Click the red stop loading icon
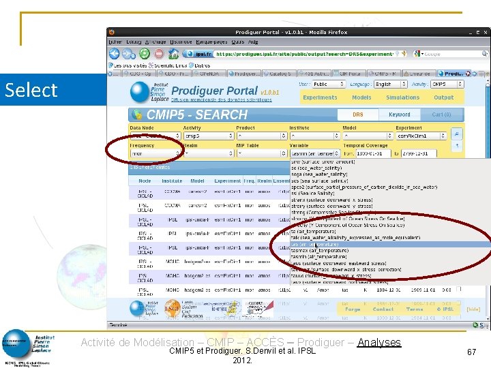Image resolution: width=491 pixels, height=368 pixels. tap(159, 54)
